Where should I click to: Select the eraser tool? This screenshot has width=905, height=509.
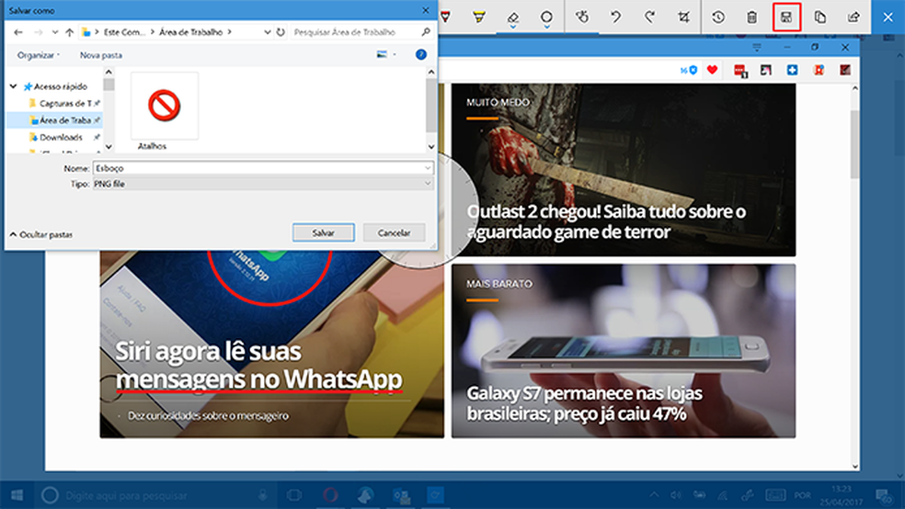point(512,17)
